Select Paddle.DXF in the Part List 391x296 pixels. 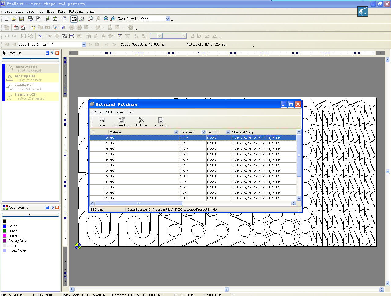pos(32,87)
